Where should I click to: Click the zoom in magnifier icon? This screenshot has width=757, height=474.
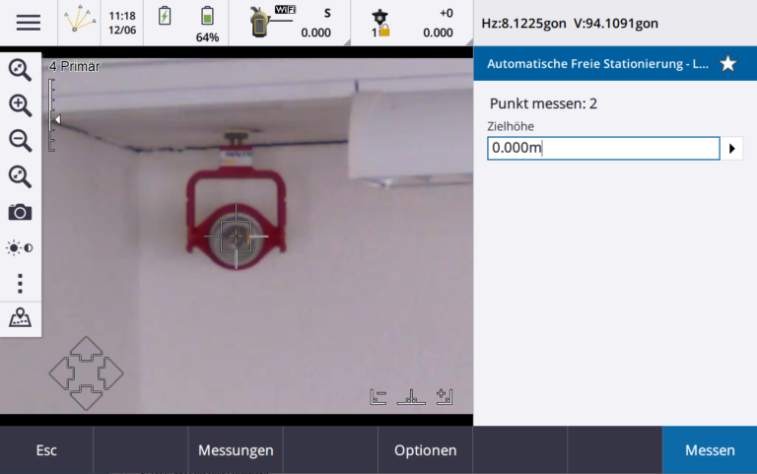click(x=21, y=105)
